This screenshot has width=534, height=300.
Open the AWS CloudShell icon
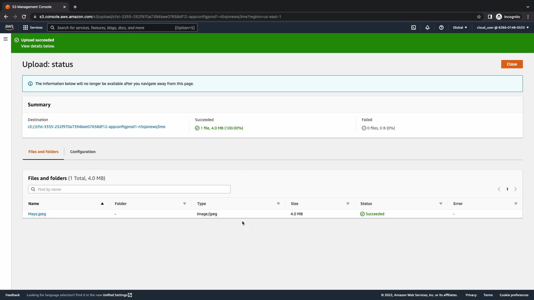(414, 27)
